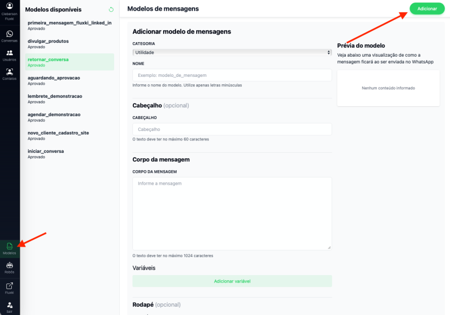Click the green Adicionar button
The height and width of the screenshot is (315, 450).
[426, 9]
